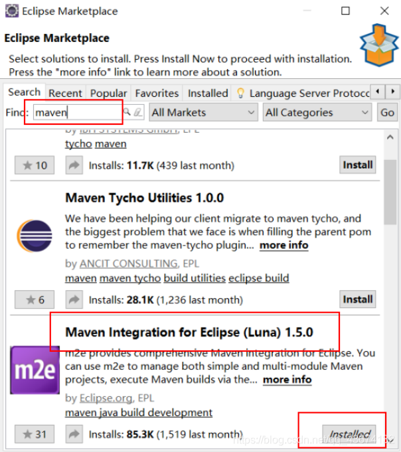Open more info for Maven Tycho Utilities
This screenshot has width=401, height=452.
(x=284, y=246)
